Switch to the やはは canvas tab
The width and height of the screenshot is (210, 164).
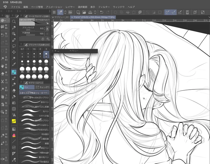coord(93,17)
